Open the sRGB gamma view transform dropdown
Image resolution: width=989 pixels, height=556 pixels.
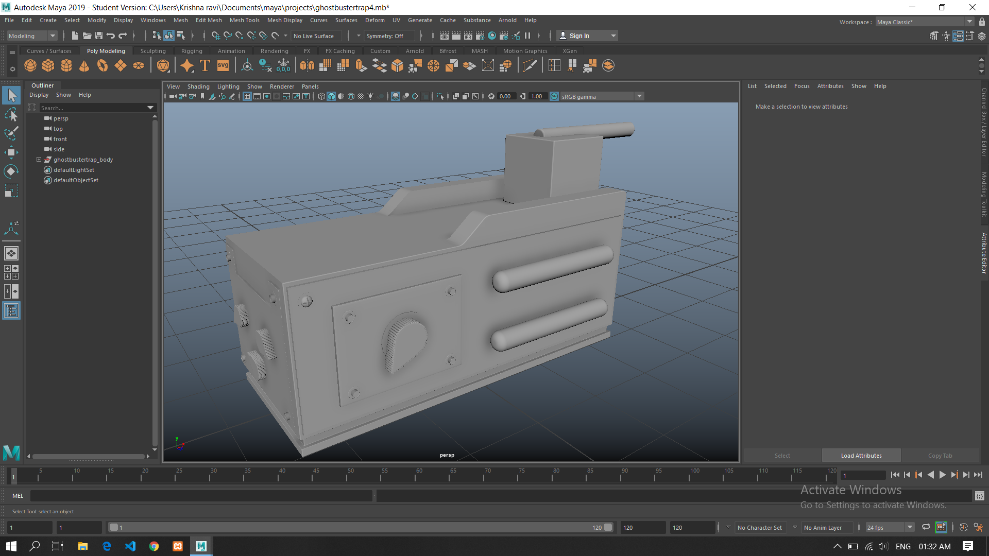602,96
